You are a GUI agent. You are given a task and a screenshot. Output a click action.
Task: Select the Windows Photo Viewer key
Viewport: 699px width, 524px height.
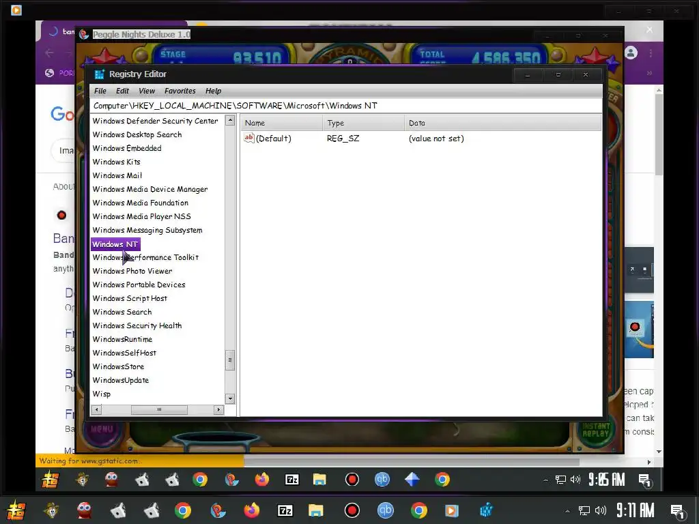click(x=132, y=271)
